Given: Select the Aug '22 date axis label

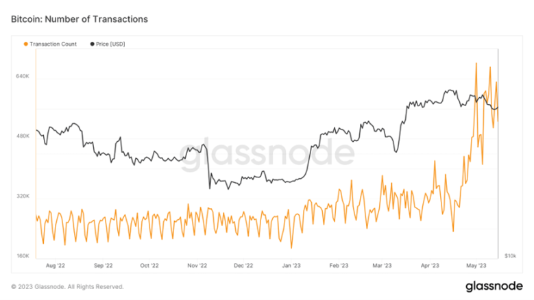Looking at the screenshot, I should 56,265.
